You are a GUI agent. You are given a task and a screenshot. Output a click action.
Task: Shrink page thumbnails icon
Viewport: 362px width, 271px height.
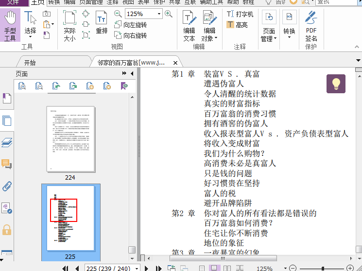coord(39,85)
